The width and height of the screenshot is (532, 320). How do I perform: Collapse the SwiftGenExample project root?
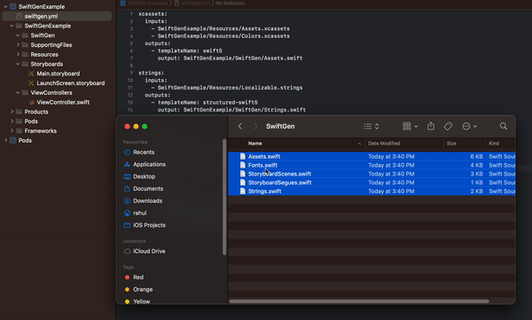[5, 6]
